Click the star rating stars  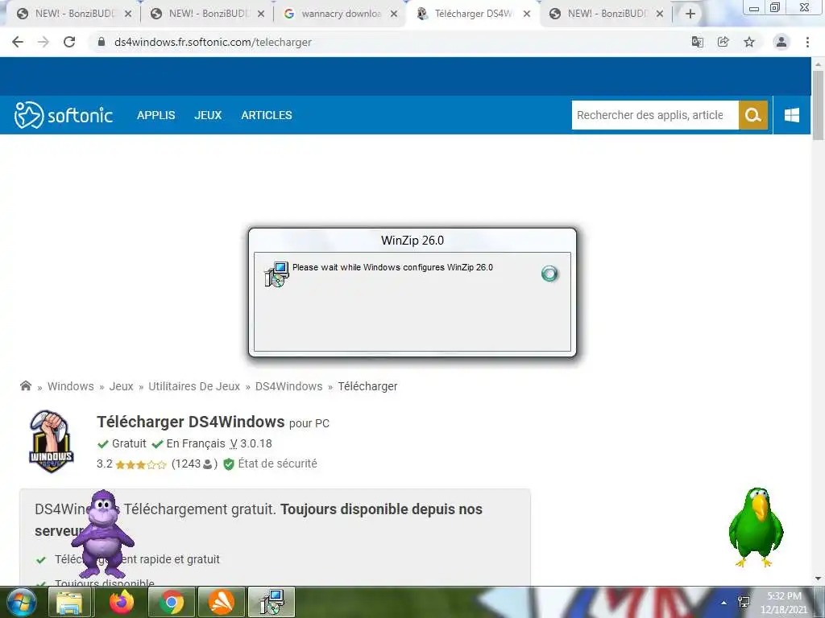(x=141, y=464)
